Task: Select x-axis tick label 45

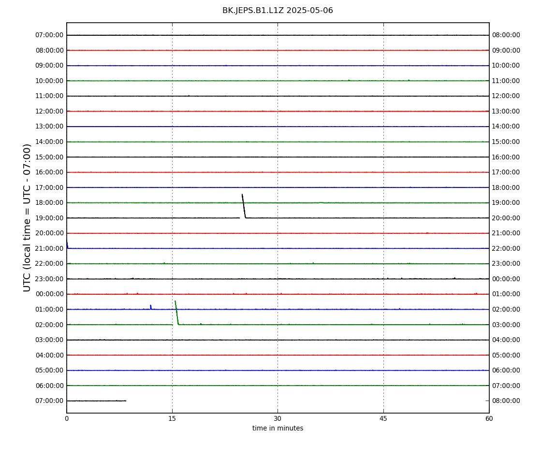Action: click(x=383, y=418)
